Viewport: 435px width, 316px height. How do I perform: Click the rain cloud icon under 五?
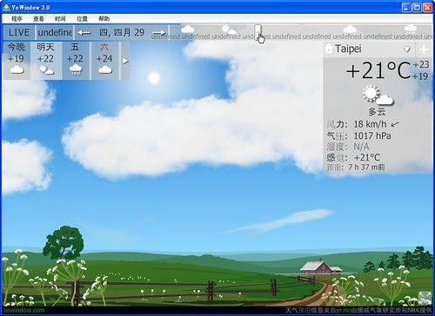[76, 69]
